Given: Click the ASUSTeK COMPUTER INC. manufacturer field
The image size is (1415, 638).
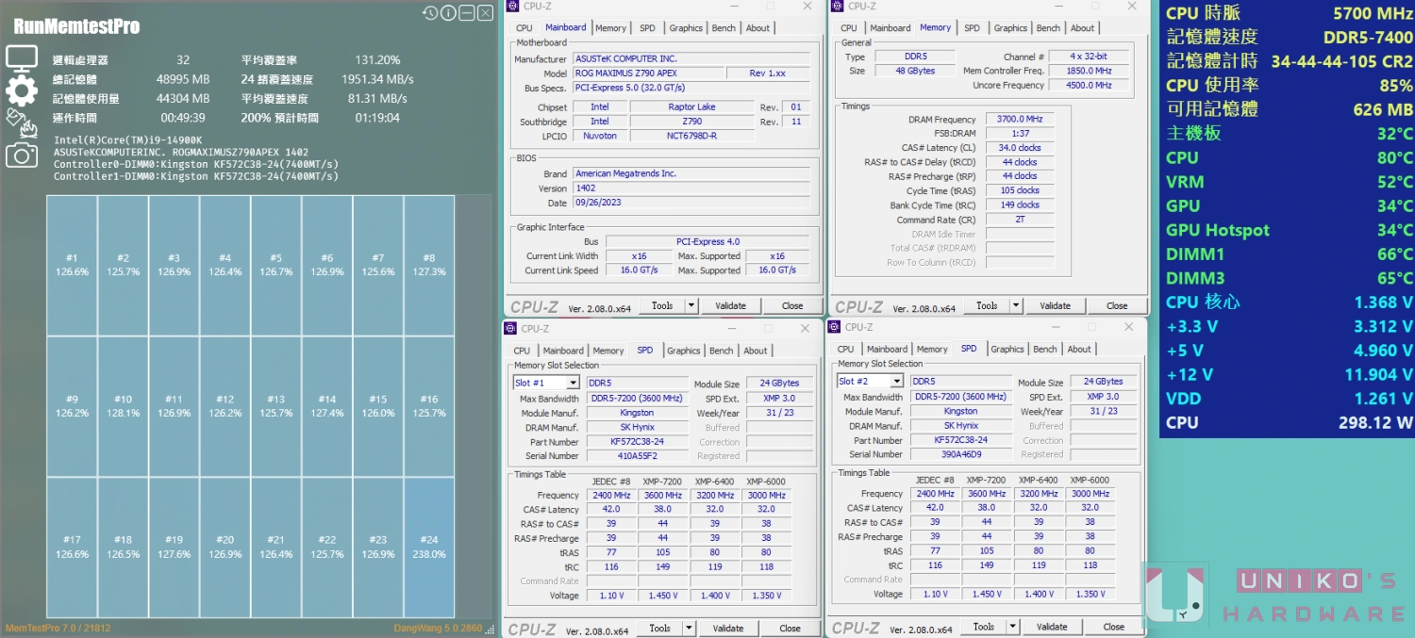Looking at the screenshot, I should pyautogui.click(x=691, y=58).
